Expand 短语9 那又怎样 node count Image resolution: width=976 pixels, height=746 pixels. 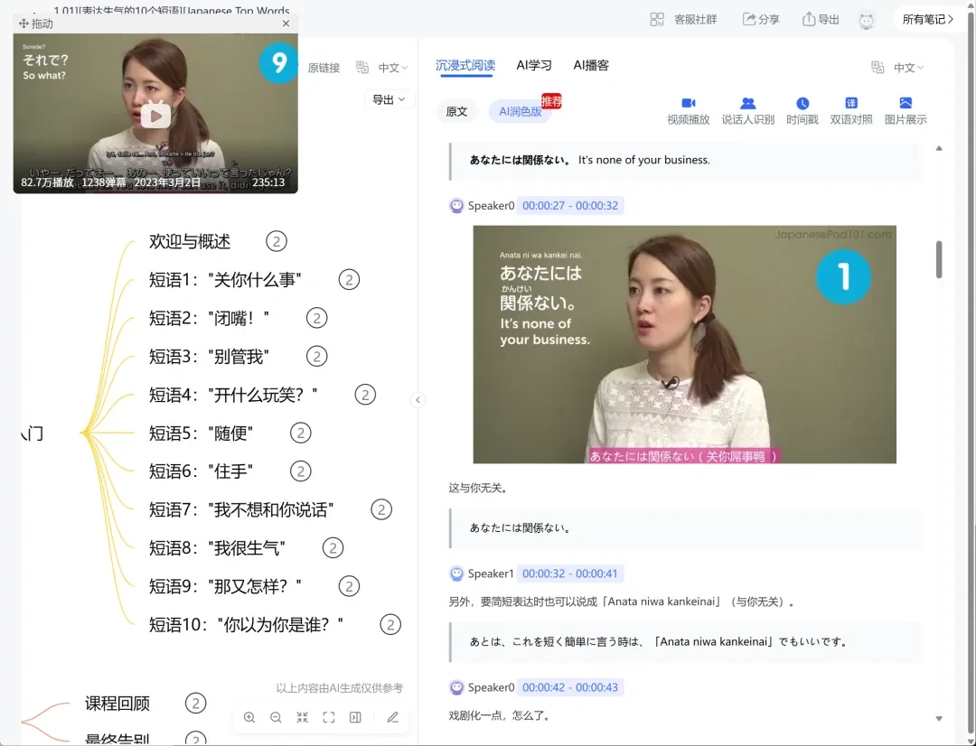(x=349, y=587)
